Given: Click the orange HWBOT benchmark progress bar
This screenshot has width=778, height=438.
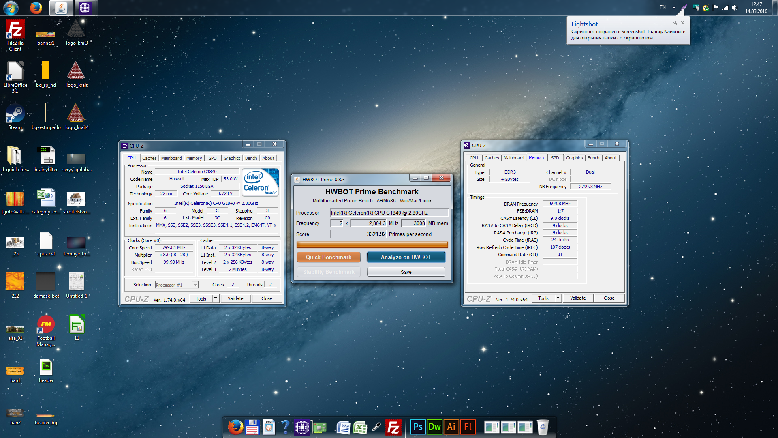Looking at the screenshot, I should [372, 245].
